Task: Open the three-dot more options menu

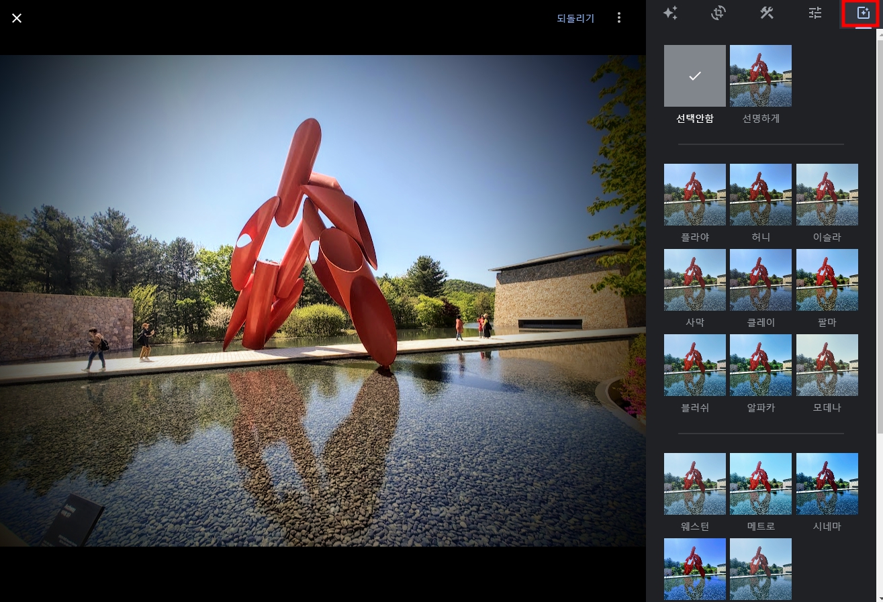Action: click(x=619, y=18)
